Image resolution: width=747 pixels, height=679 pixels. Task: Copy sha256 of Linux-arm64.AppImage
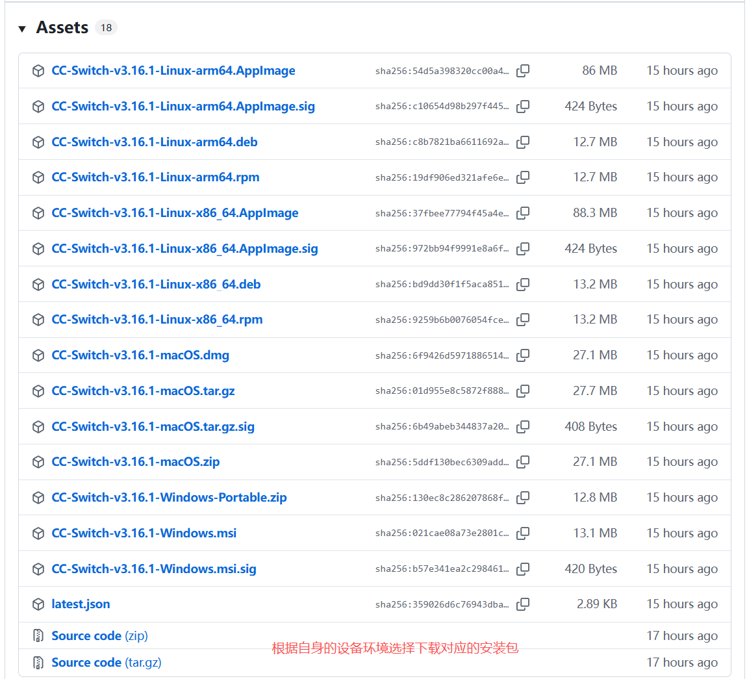click(x=523, y=71)
